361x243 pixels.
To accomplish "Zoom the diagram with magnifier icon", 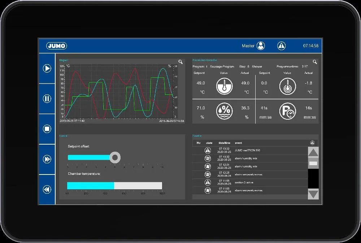I will tap(180, 62).
